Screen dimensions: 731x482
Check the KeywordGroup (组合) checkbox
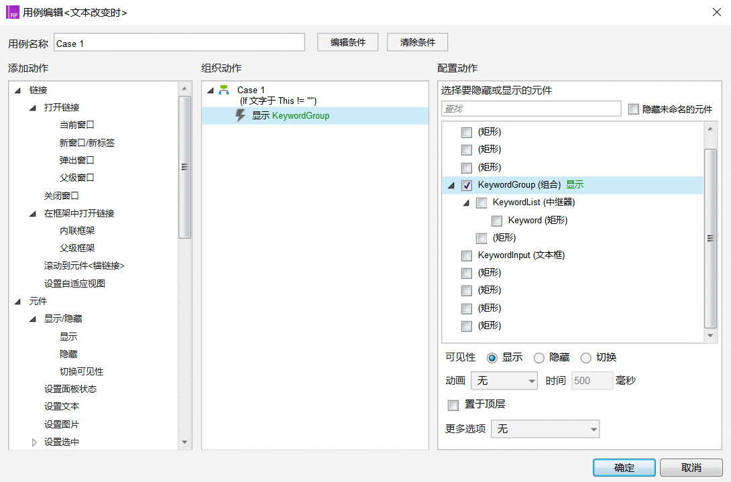[x=466, y=185]
